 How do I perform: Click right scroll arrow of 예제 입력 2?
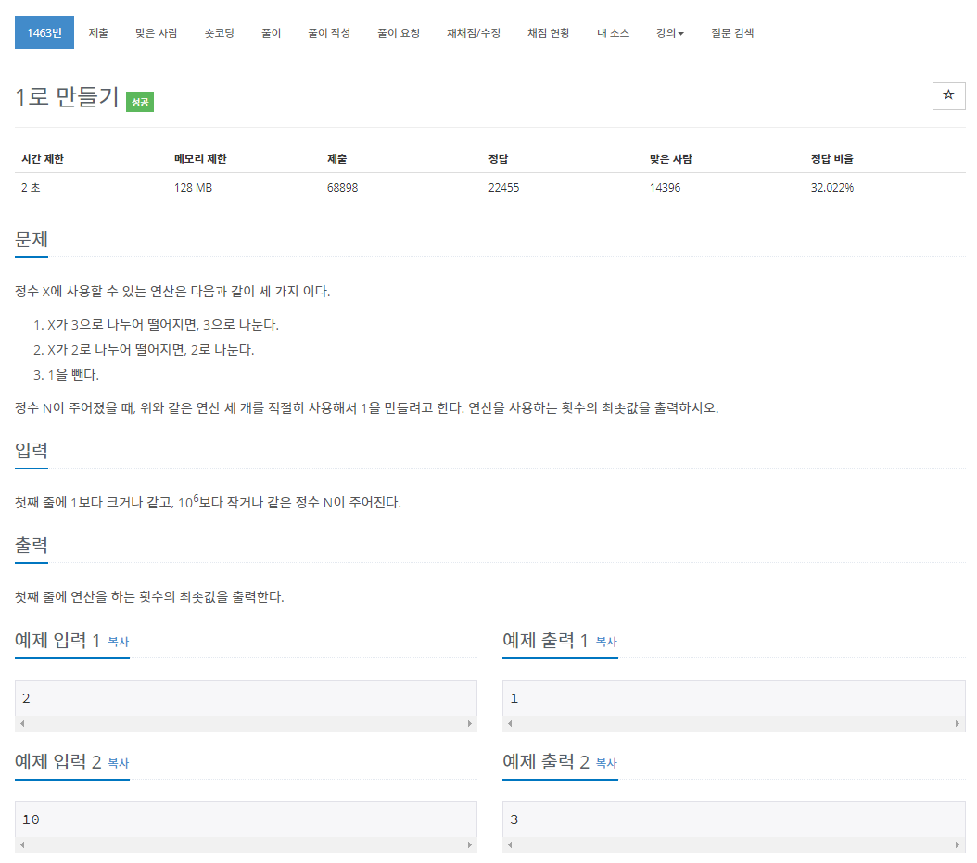point(470,845)
